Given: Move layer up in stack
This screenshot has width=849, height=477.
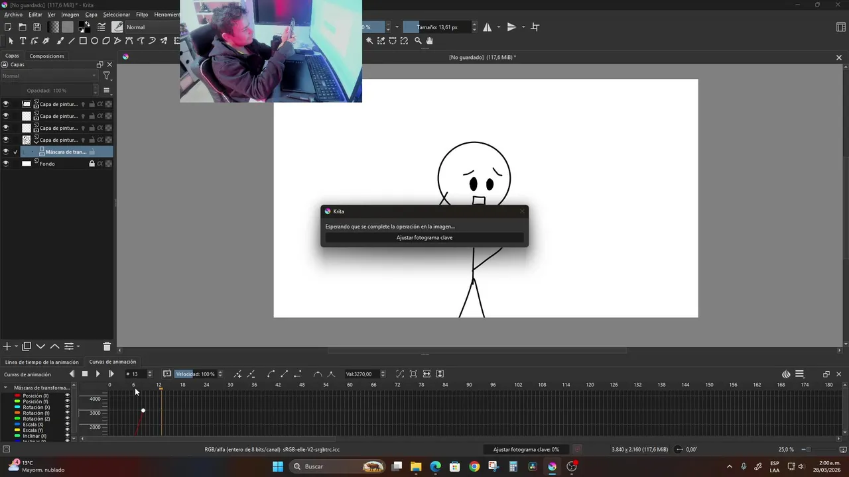Looking at the screenshot, I should 54,346.
